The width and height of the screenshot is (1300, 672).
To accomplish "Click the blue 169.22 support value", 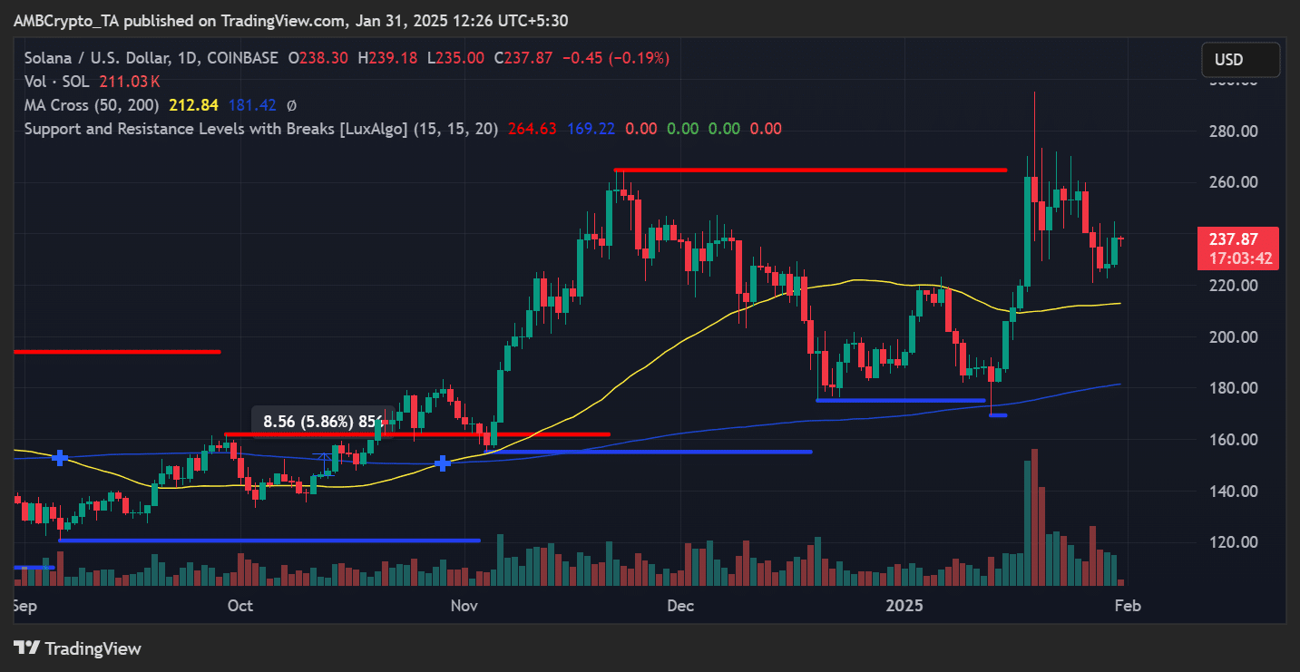I will click(x=591, y=129).
